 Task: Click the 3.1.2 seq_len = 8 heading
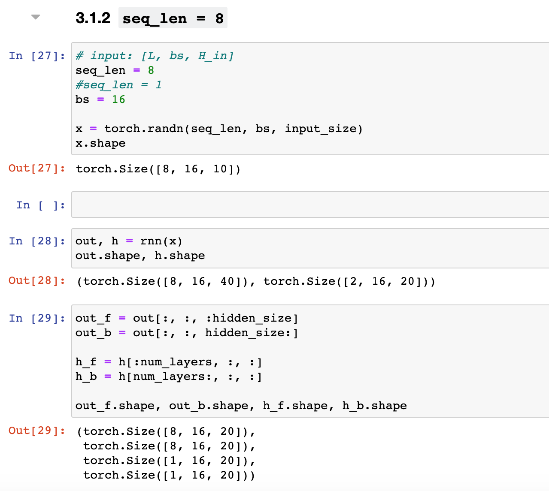151,18
